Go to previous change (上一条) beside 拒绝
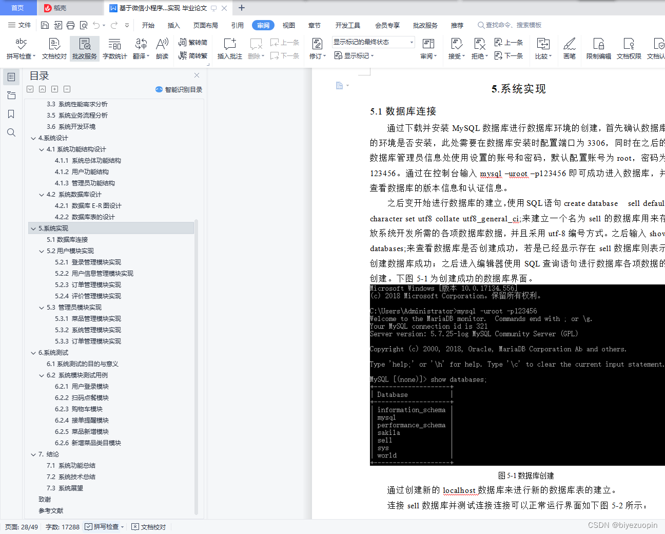Screen dimensions: 665x534 pos(509,43)
